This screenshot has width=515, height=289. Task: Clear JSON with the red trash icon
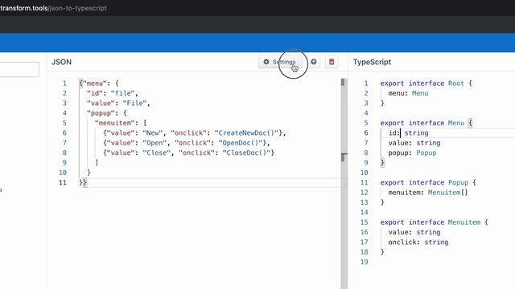pyautogui.click(x=332, y=62)
